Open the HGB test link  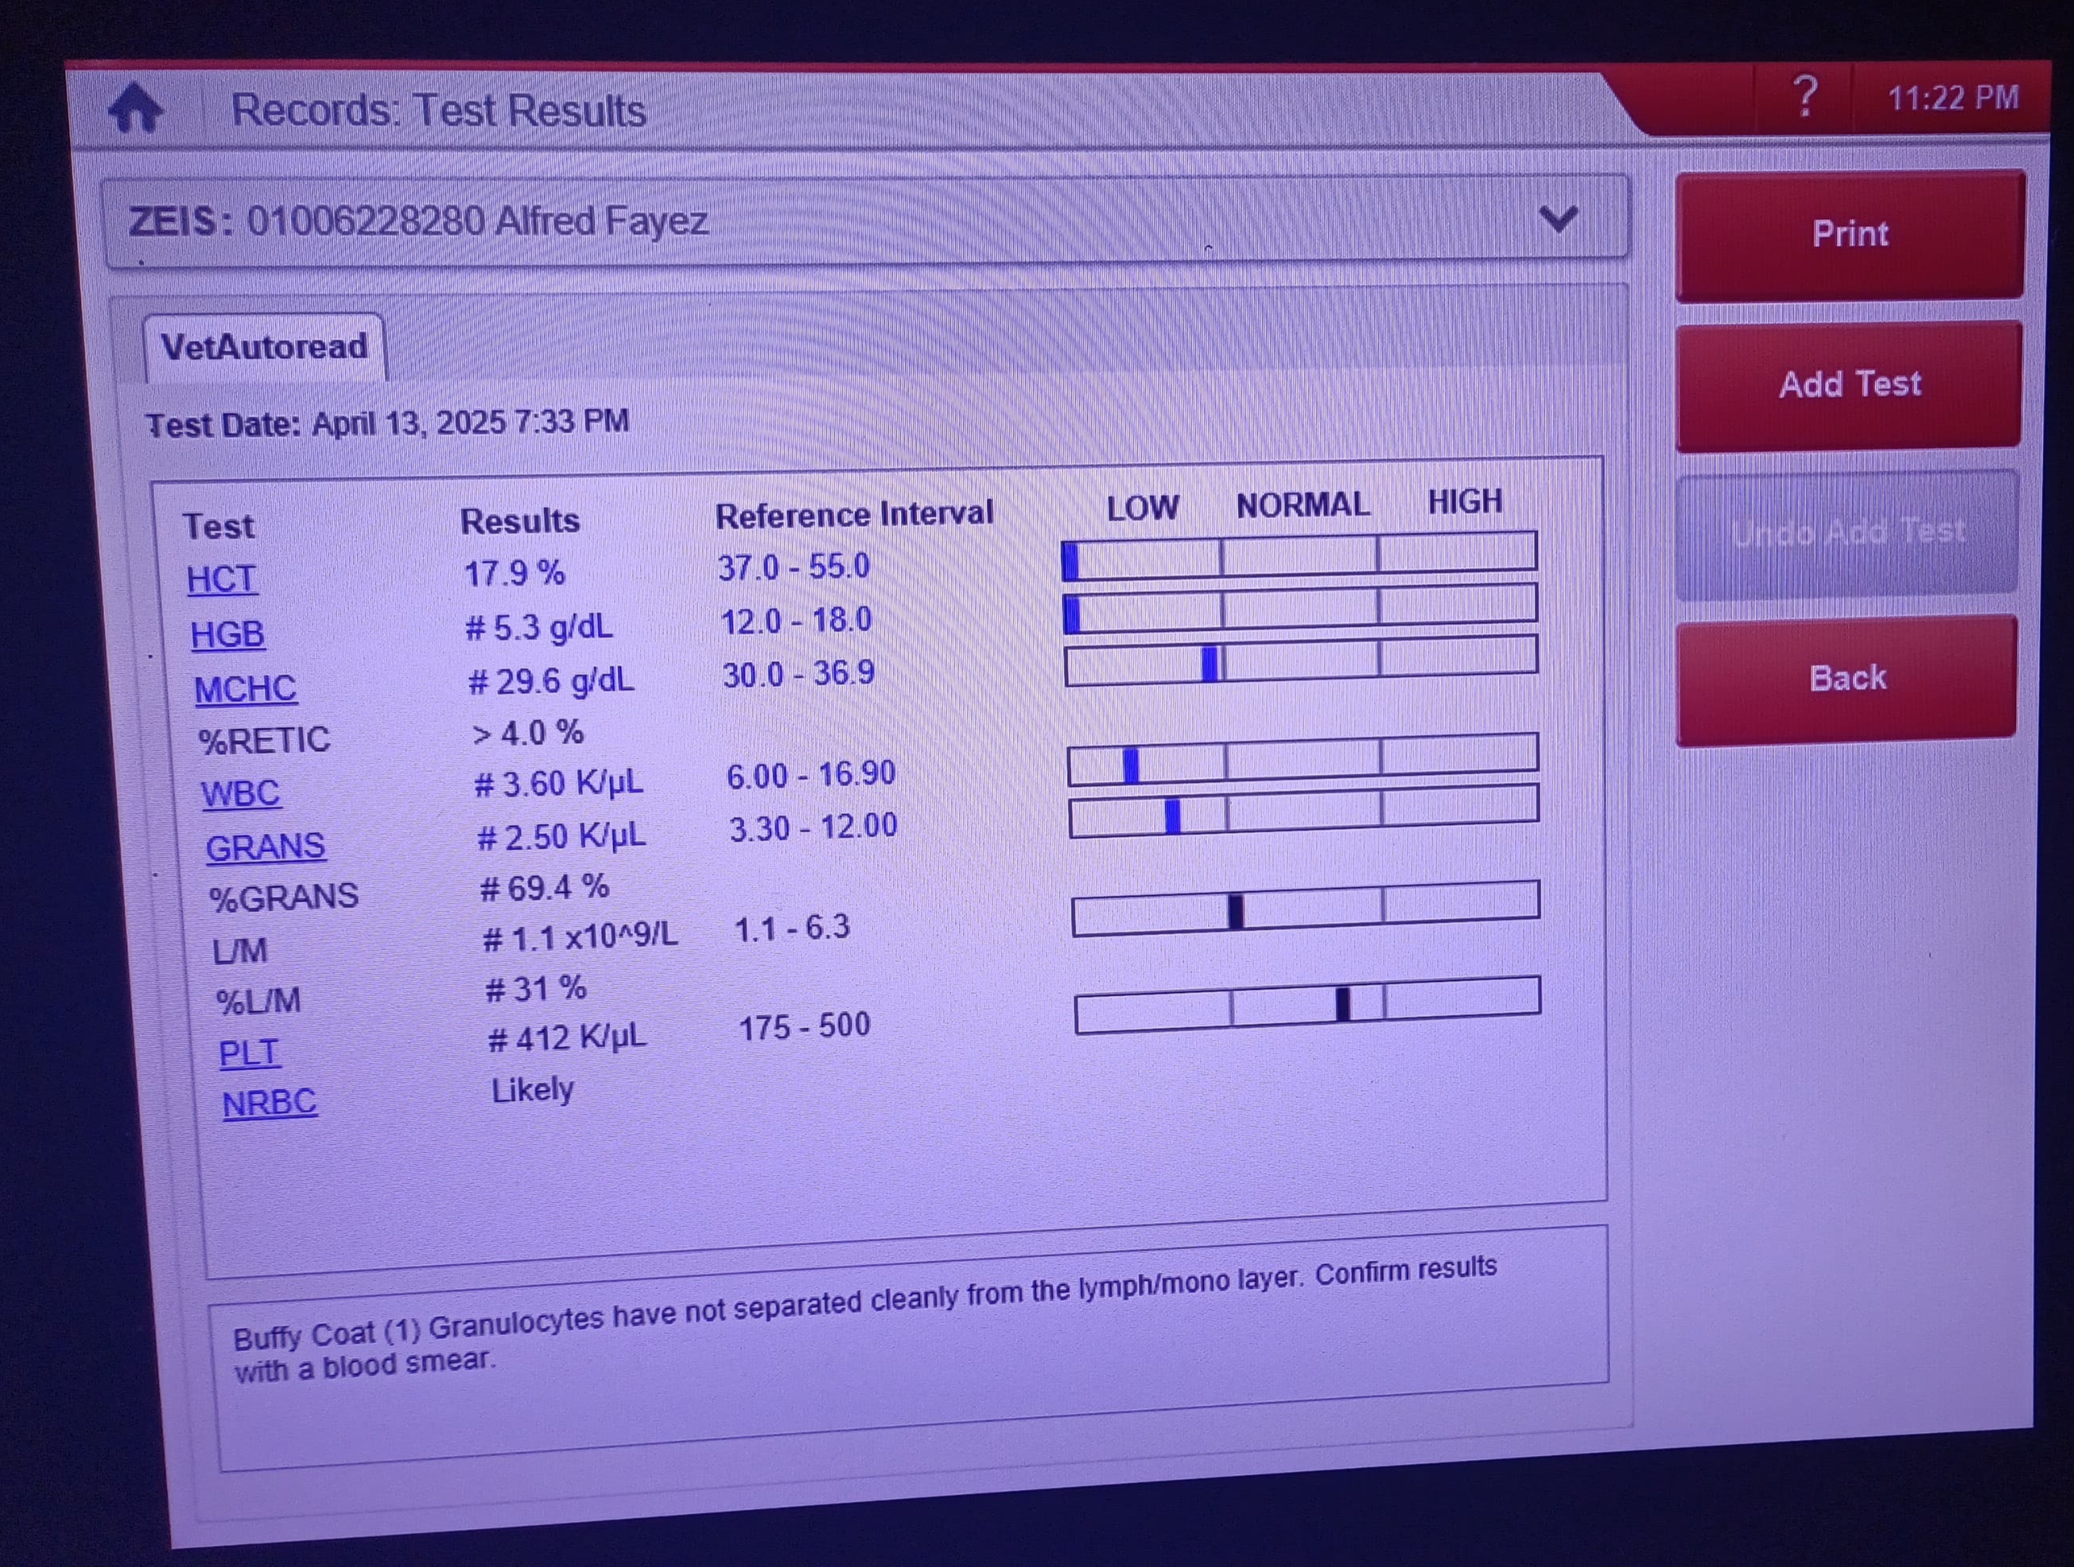coord(227,634)
